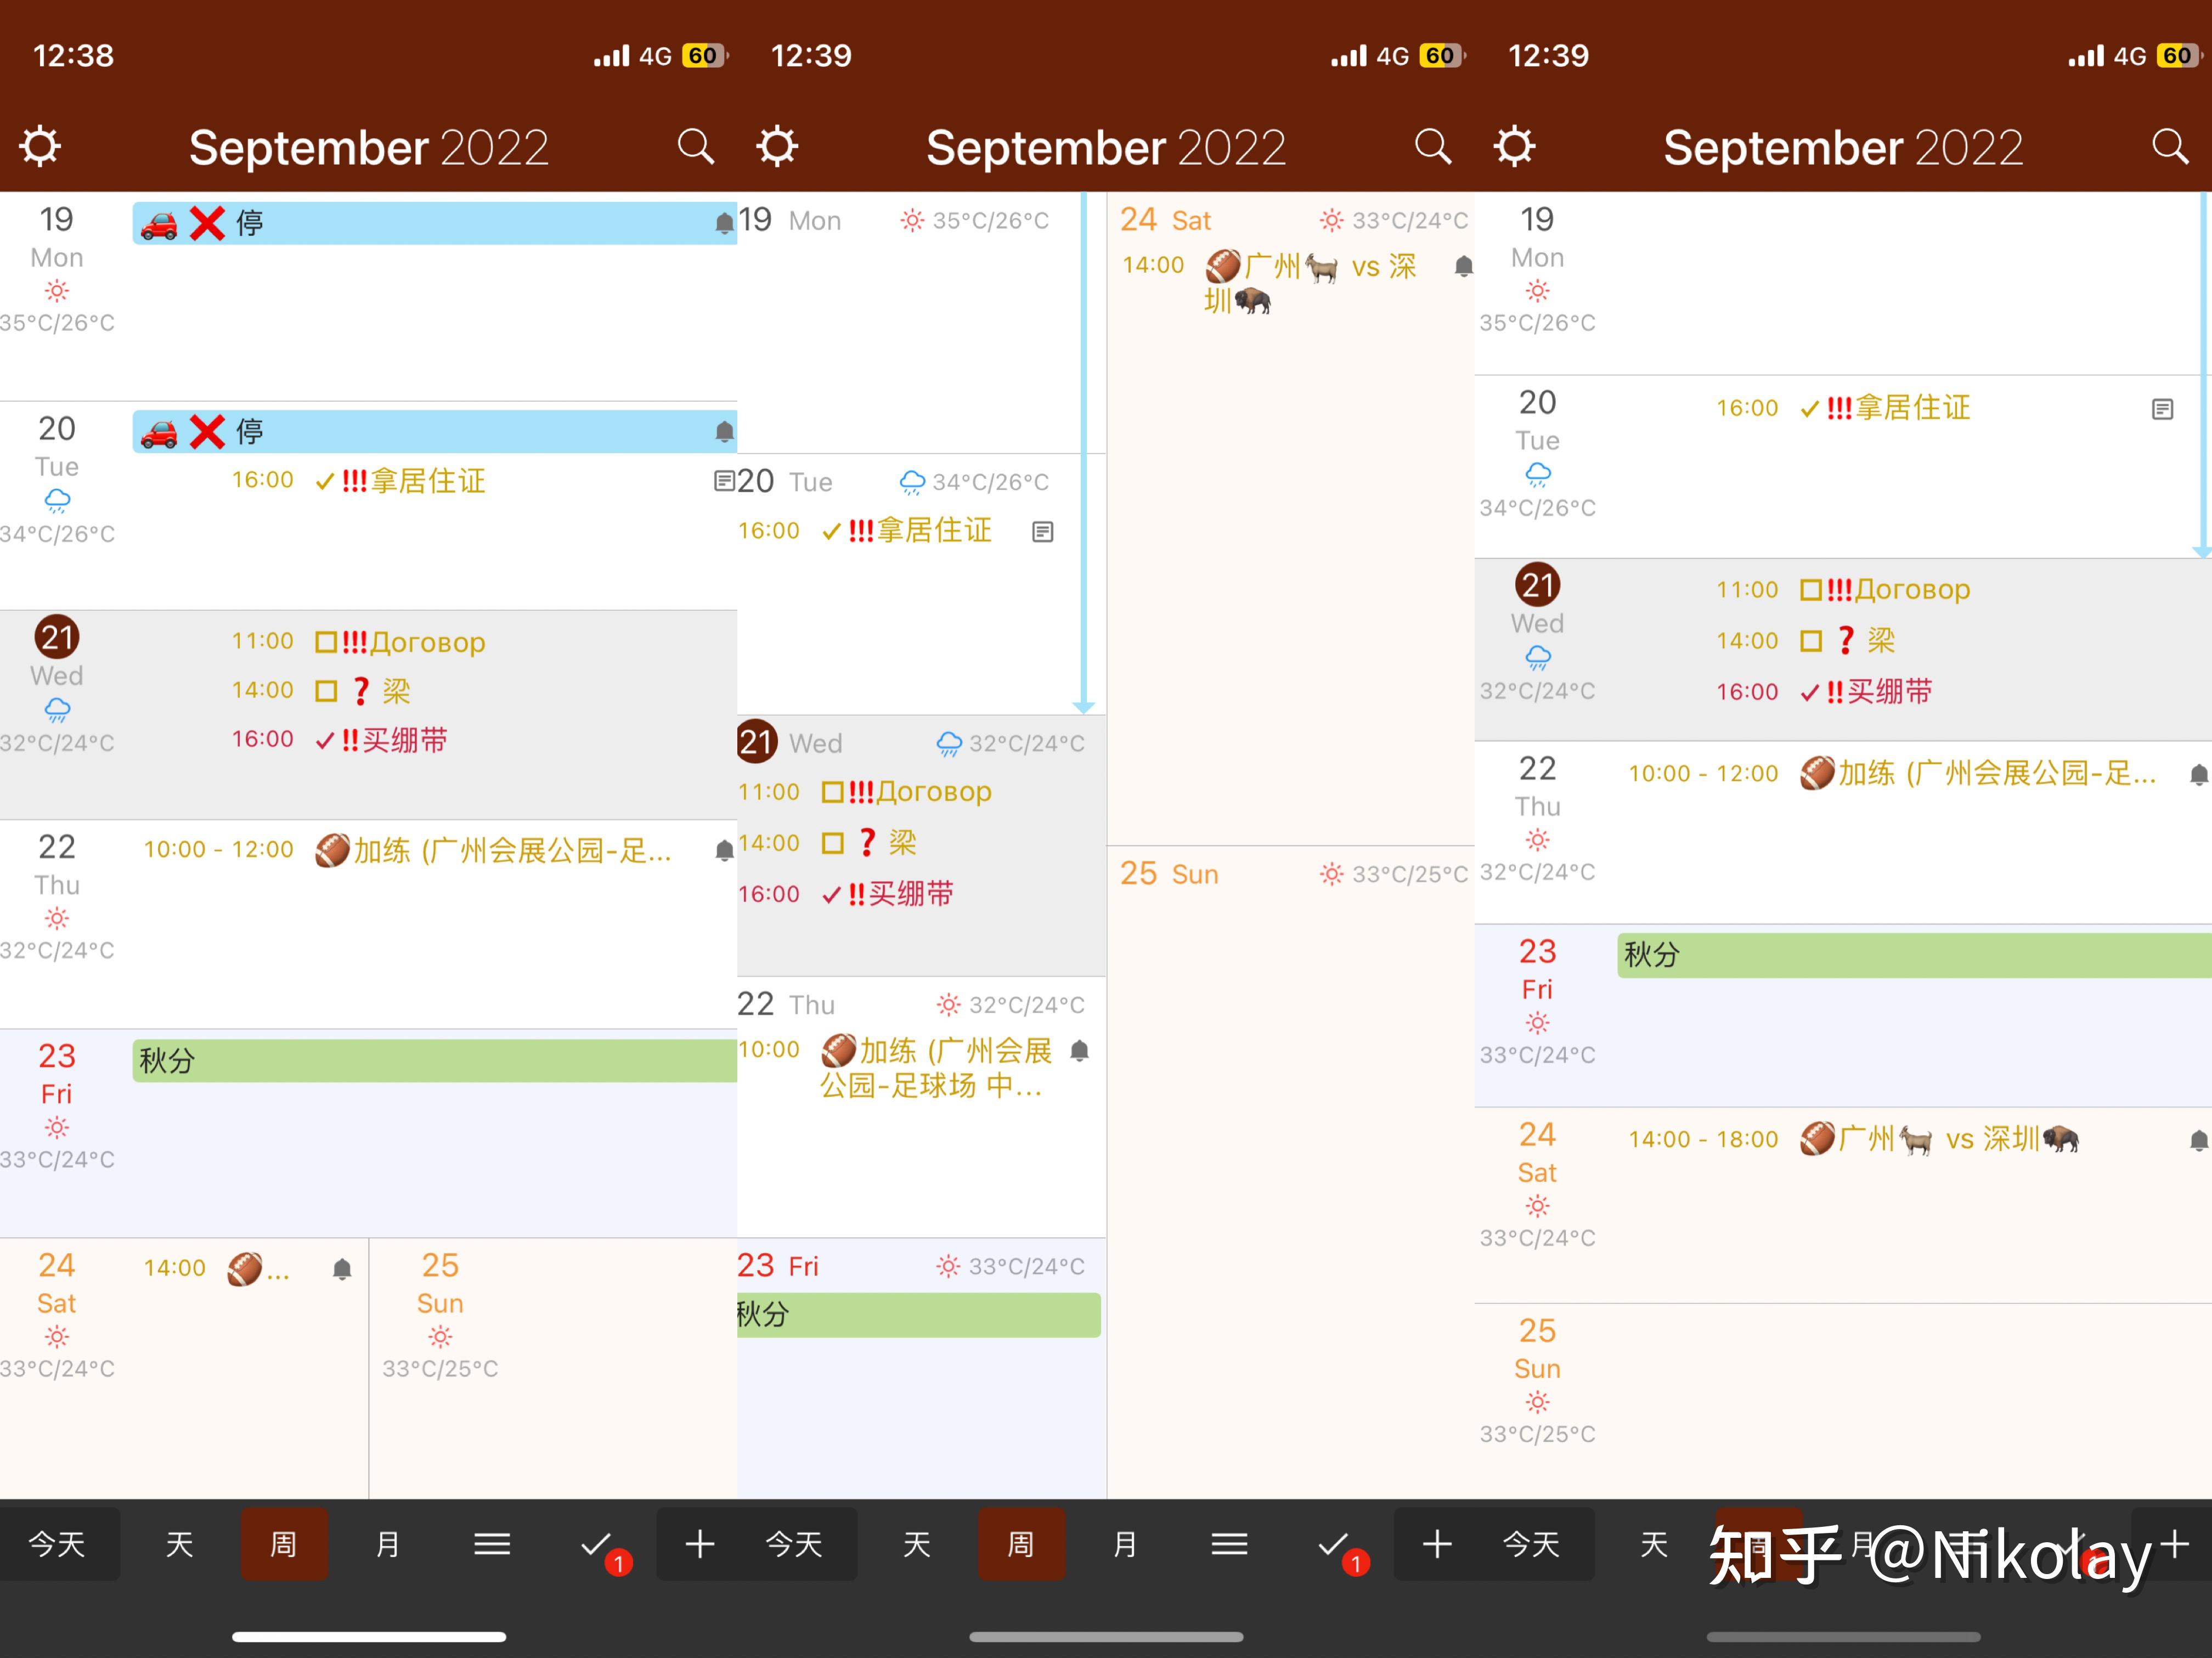The height and width of the screenshot is (1658, 2212).
Task: Tap bell on Saturday 24 event, left screenshot
Action: [x=342, y=1269]
